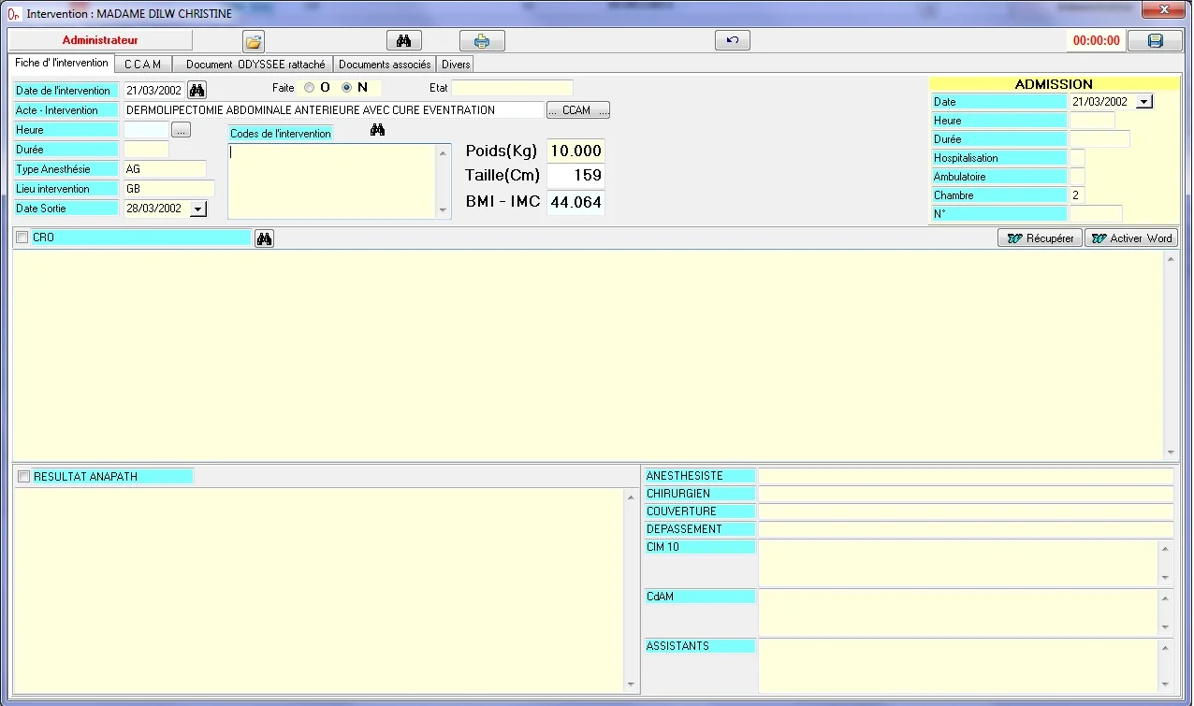Toggle the Ambulatoire checkbox

(1077, 177)
